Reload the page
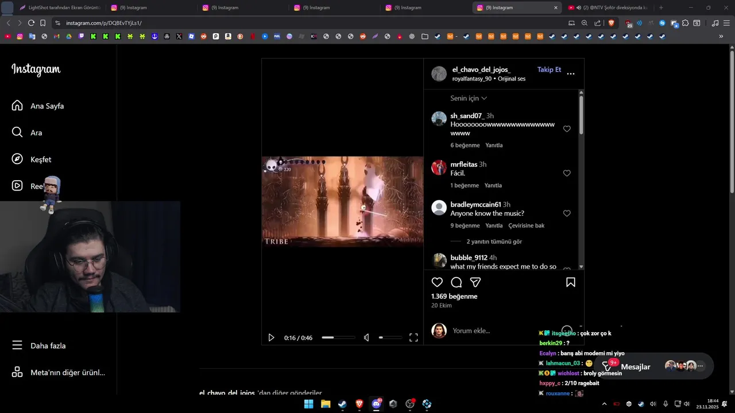The image size is (735, 413). click(x=31, y=23)
